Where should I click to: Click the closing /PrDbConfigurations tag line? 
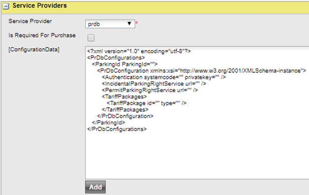coord(117,129)
